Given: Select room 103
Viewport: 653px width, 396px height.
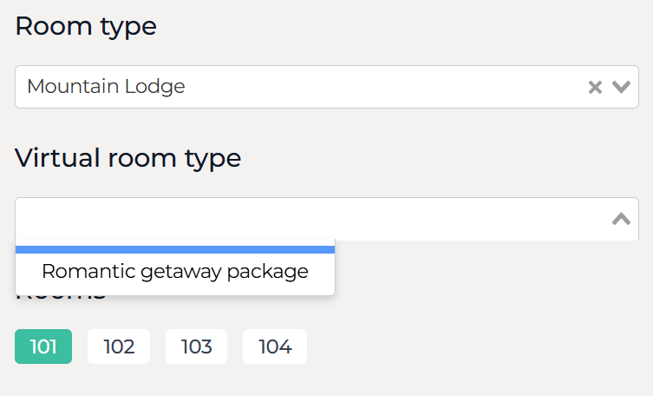Looking at the screenshot, I should click(196, 346).
